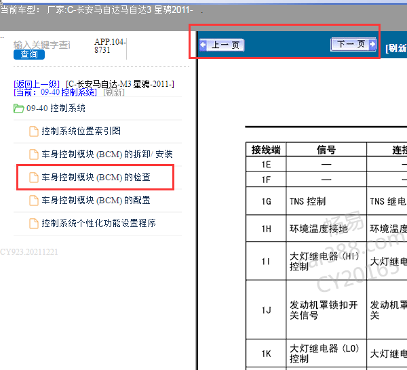Click the 接线端 table header

(x=266, y=149)
